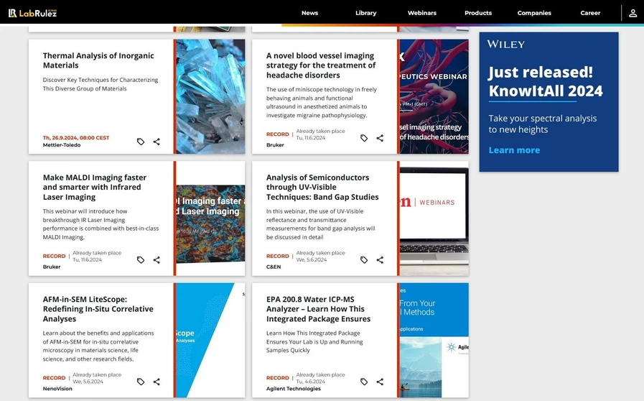644x401 pixels.
Task: Open the Career menu
Action: coord(590,13)
